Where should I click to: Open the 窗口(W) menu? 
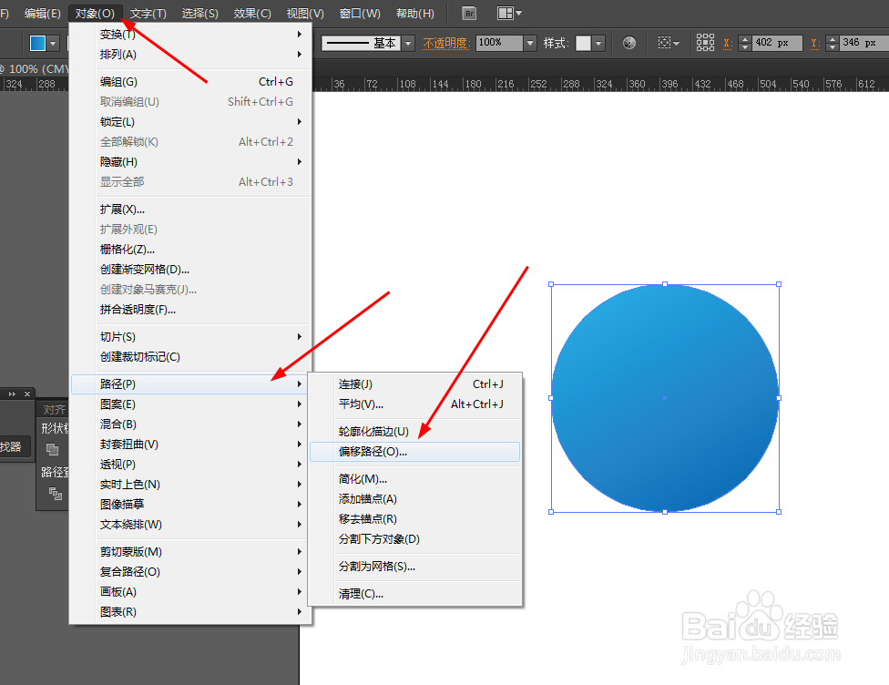pos(360,13)
